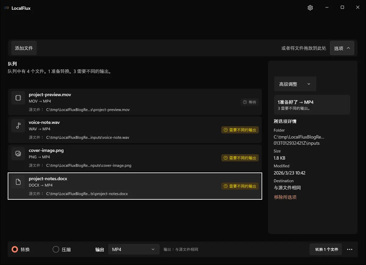Click the source path ending in project-preview.mov

pyautogui.click(x=88, y=109)
